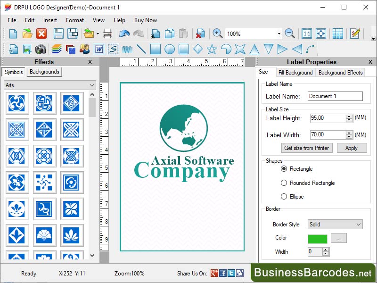Click the Undo arrow icon

[124, 33]
